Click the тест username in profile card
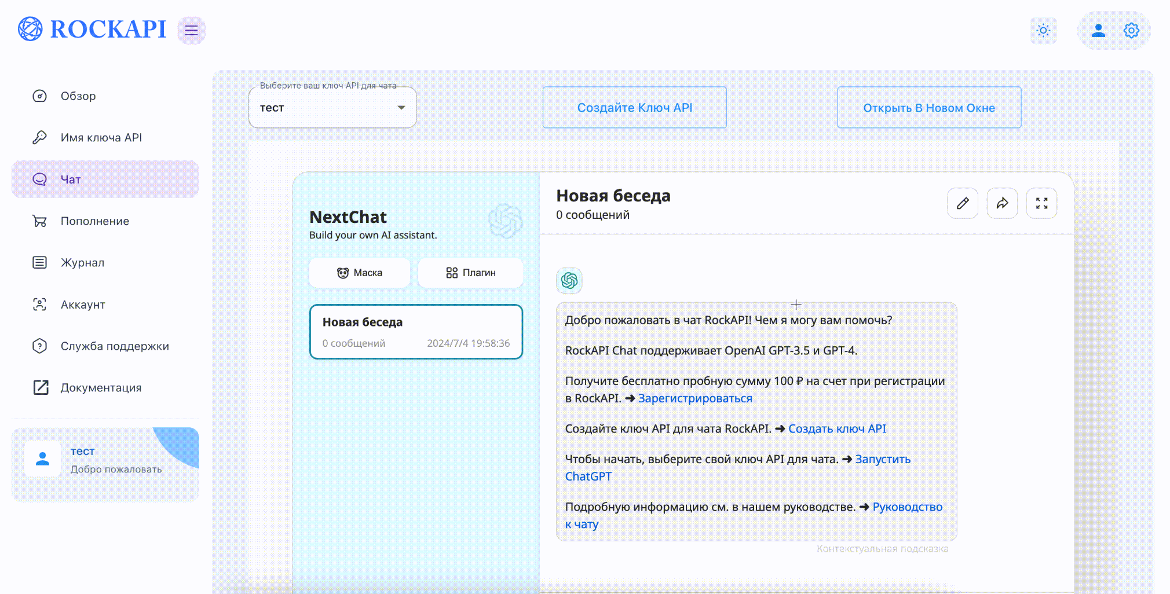Image resolution: width=1170 pixels, height=594 pixels. [x=82, y=451]
